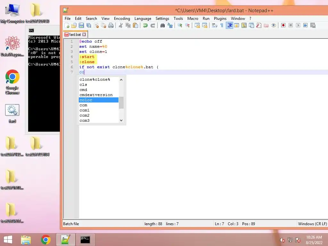Open the Settings menu

point(162,18)
